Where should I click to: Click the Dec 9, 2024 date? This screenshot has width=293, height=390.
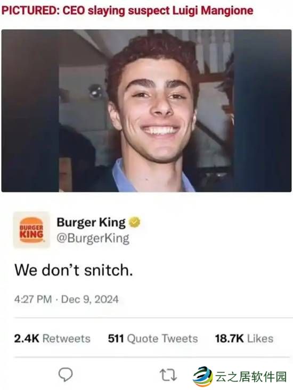click(90, 299)
